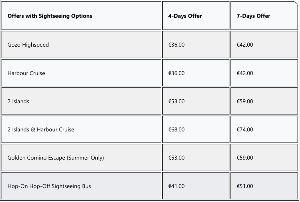The image size is (300, 202).
Task: Choose Harbour Cruise 4-day price cell
Action: [196, 73]
